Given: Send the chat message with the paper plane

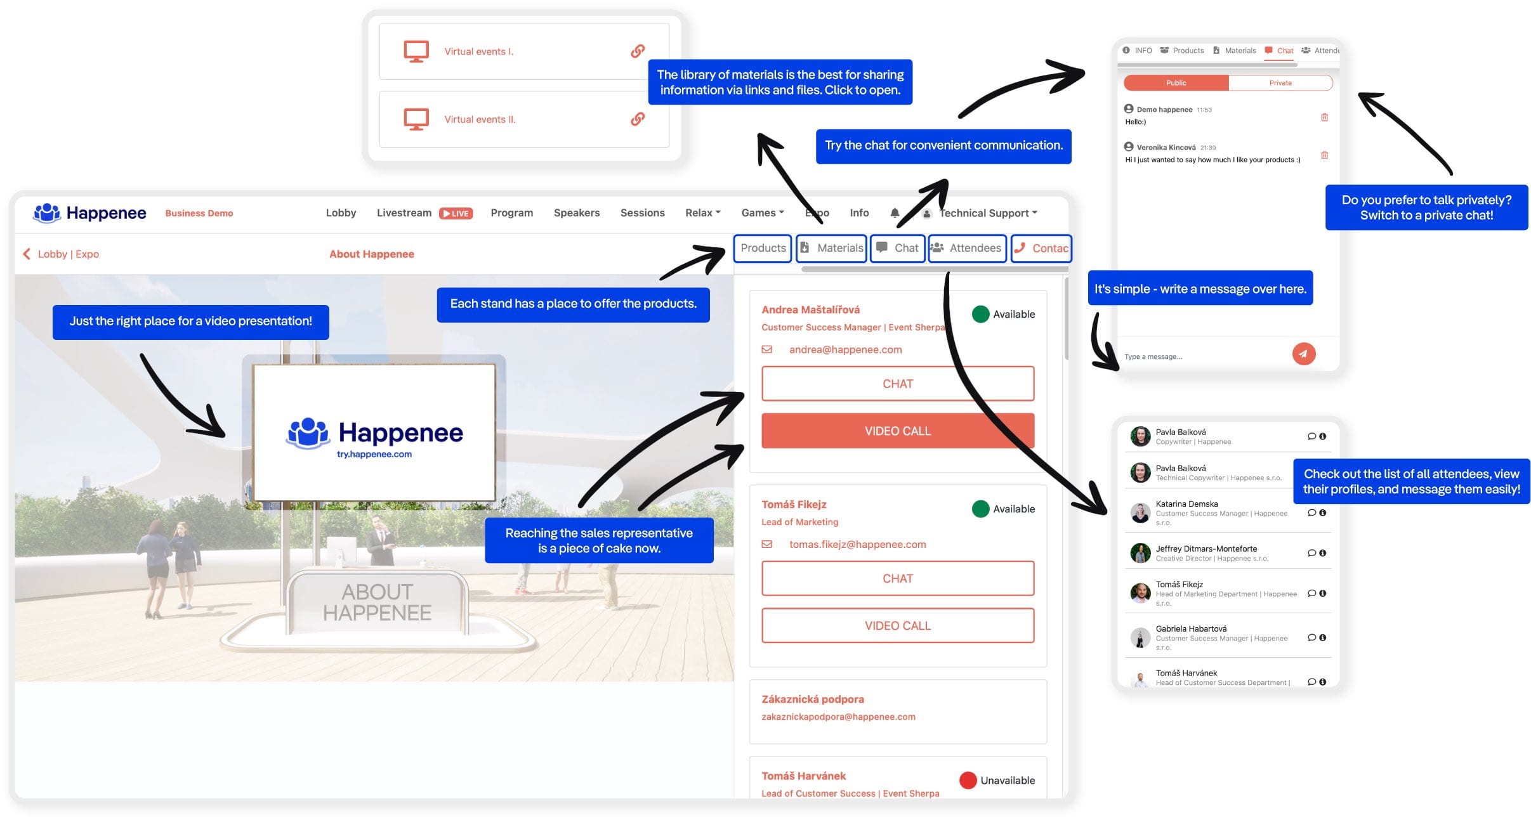Looking at the screenshot, I should 1303,354.
